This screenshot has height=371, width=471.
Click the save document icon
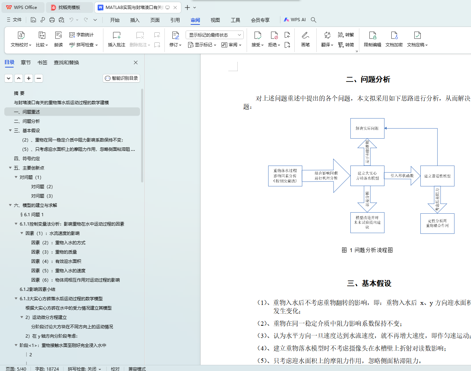click(x=33, y=20)
